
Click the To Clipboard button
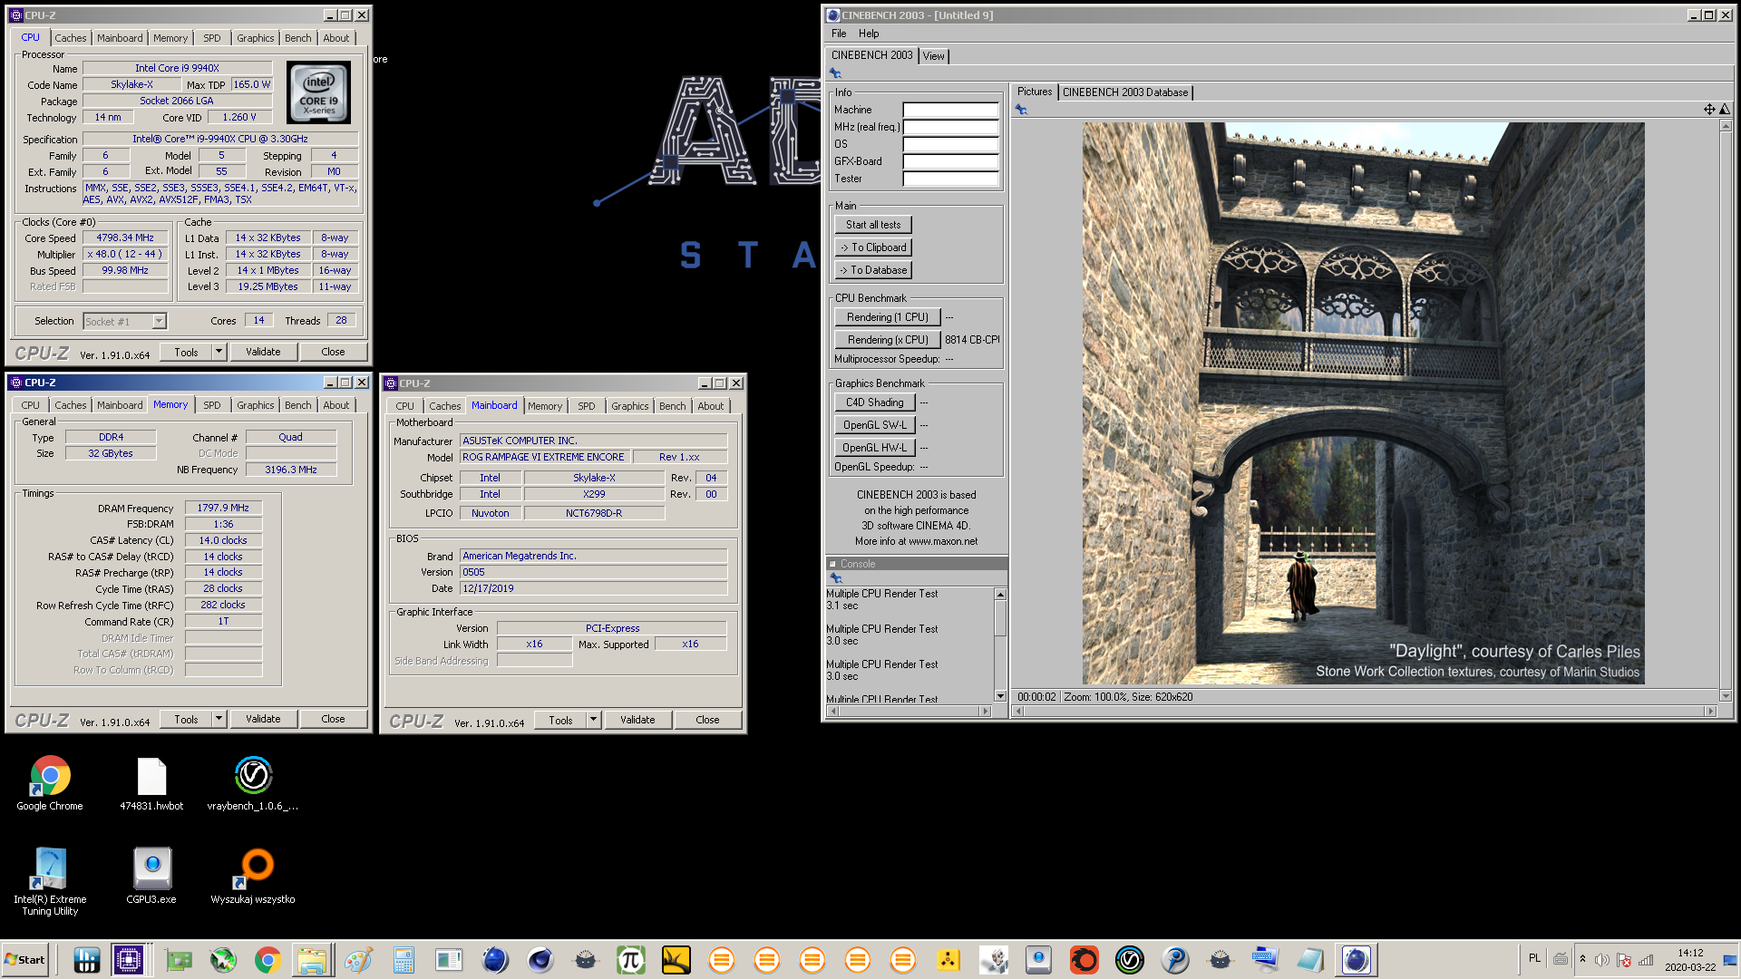click(873, 247)
